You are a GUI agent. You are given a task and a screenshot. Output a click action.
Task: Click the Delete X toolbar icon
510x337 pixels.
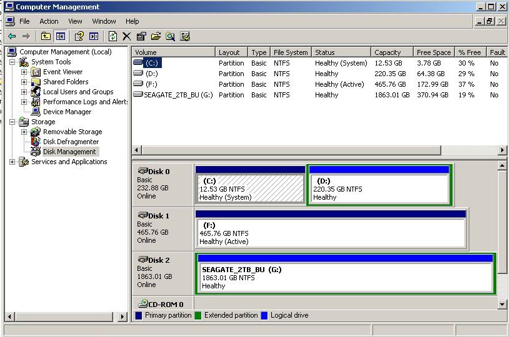[126, 36]
